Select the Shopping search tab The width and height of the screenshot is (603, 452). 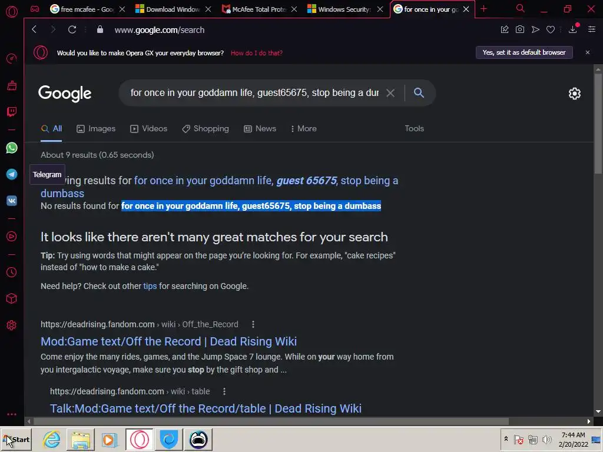pos(206,129)
